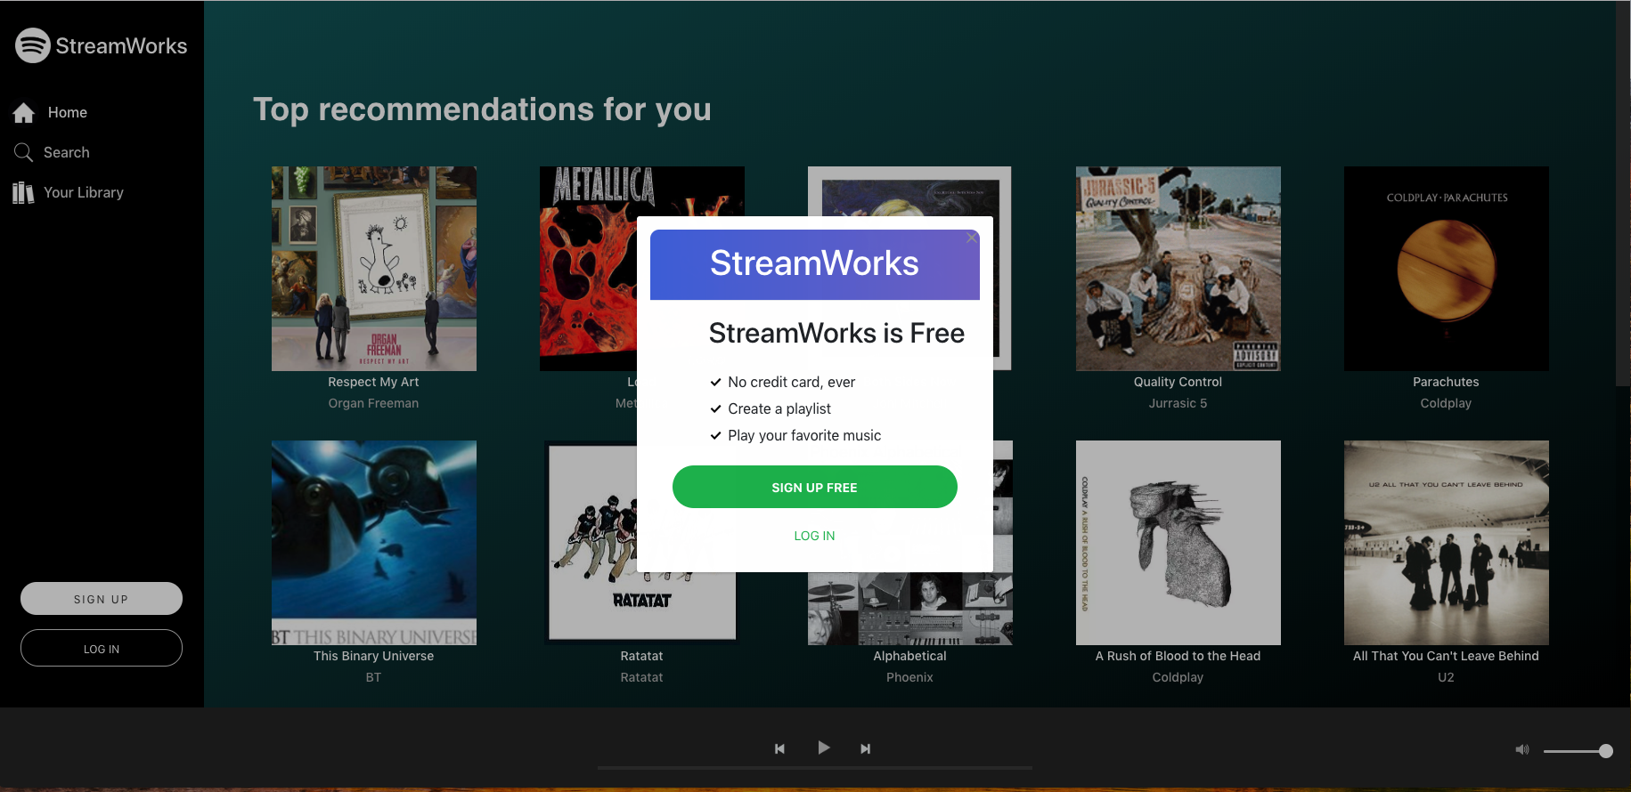
Task: Open A Rush of Blood album cover
Action: tap(1178, 543)
